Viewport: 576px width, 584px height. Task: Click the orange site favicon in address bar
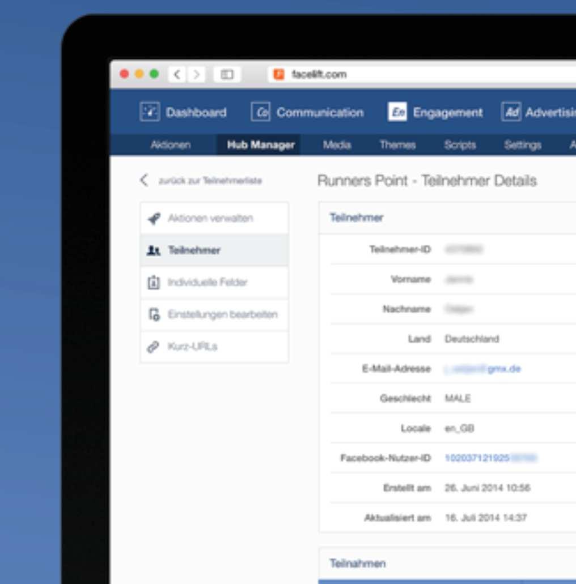[279, 75]
